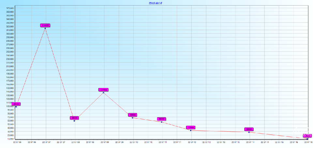
Task: Click the 200,000 y-axis tick label
Action: pyautogui.click(x=9, y=70)
